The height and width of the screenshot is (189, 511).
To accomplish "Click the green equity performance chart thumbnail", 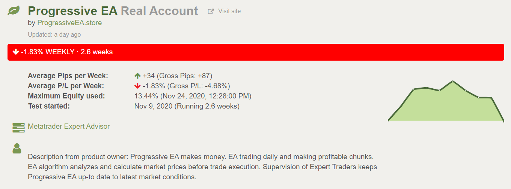I will coord(446,101).
